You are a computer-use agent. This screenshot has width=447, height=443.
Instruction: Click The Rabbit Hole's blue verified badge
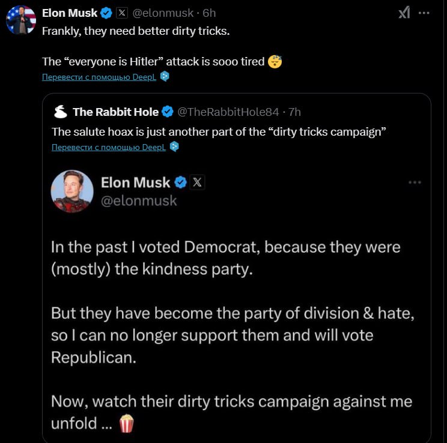168,112
